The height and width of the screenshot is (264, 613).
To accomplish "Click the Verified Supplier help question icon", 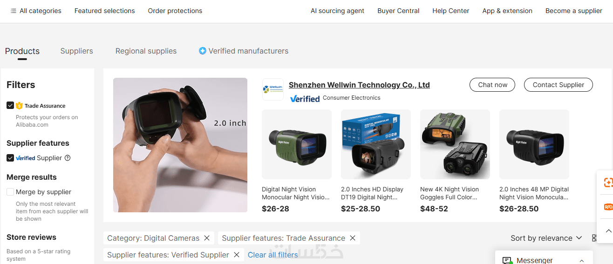I will pos(68,158).
